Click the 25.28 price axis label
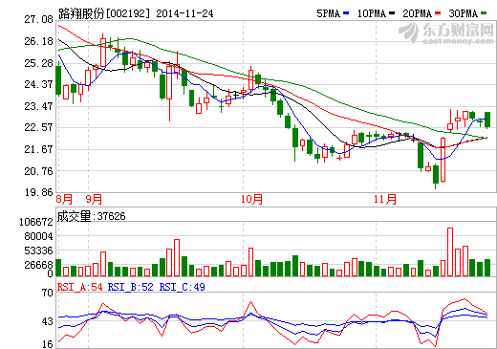This screenshot has width=497, height=349. 38,63
